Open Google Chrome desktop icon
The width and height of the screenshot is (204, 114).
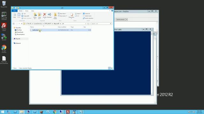[4, 49]
